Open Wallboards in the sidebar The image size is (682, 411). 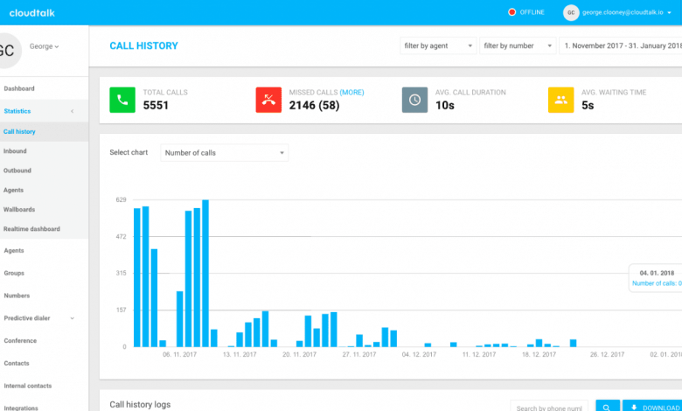click(19, 210)
